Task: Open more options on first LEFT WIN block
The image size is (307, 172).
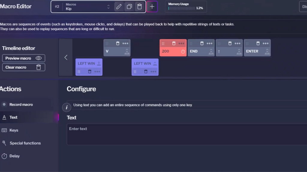Action: (97, 72)
